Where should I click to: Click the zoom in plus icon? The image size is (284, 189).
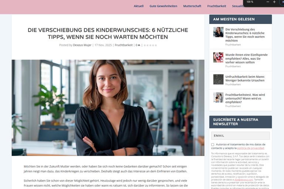[274, 2]
